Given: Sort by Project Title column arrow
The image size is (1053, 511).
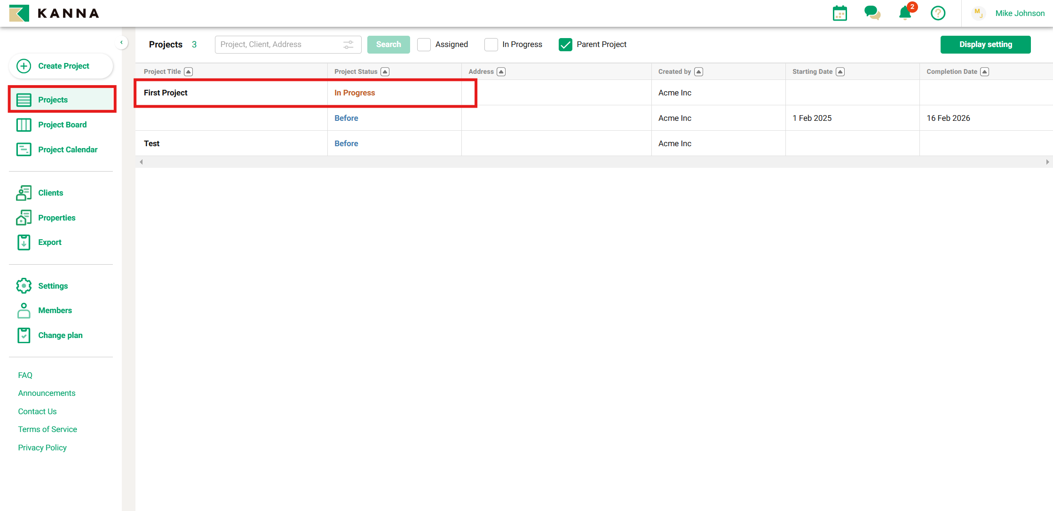Looking at the screenshot, I should 189,71.
